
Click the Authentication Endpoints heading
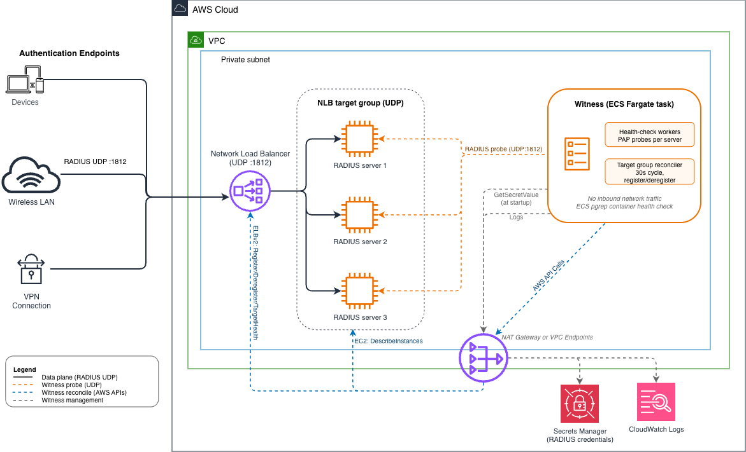click(69, 53)
